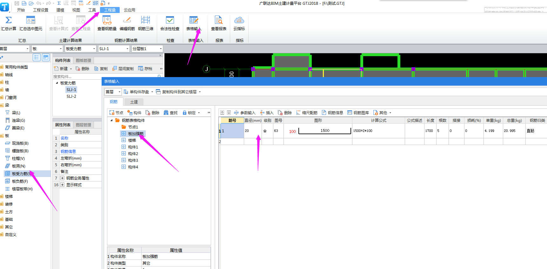Expand 钢筋业务属性 property row

coord(62,178)
